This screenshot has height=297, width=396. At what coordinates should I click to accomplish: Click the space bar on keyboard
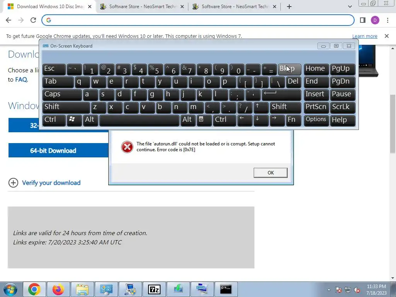click(x=139, y=120)
